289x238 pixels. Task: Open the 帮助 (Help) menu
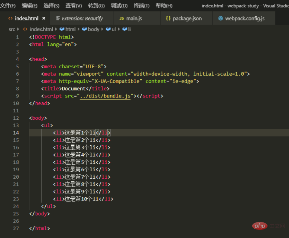pyautogui.click(x=164, y=6)
